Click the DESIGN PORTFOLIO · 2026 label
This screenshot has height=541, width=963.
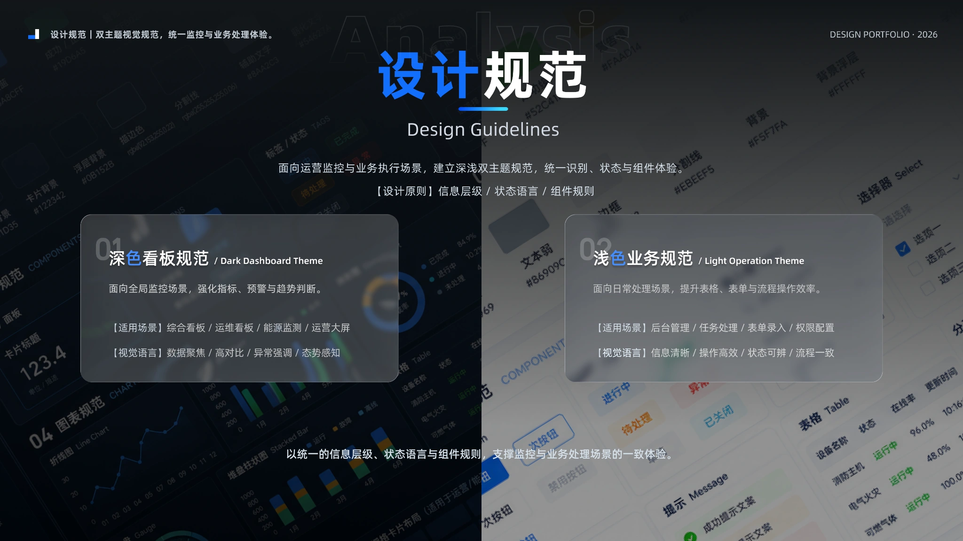coord(883,35)
